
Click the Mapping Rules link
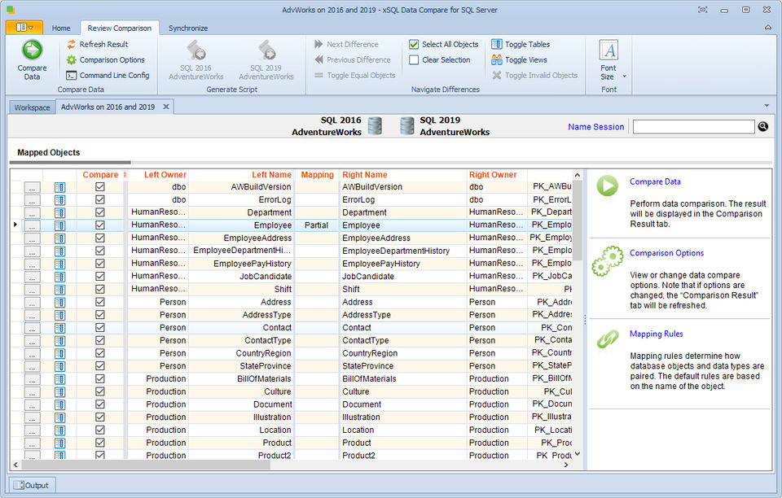click(x=656, y=334)
